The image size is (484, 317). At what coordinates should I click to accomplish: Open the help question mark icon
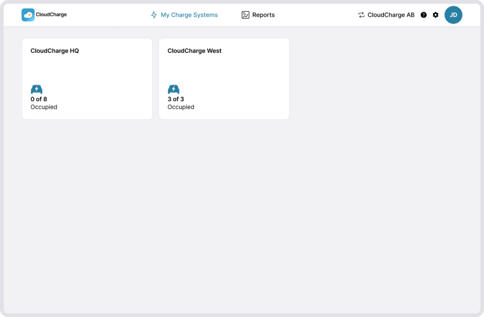click(x=423, y=15)
